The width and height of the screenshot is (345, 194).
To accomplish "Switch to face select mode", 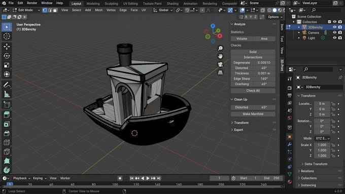I will point(55,10).
